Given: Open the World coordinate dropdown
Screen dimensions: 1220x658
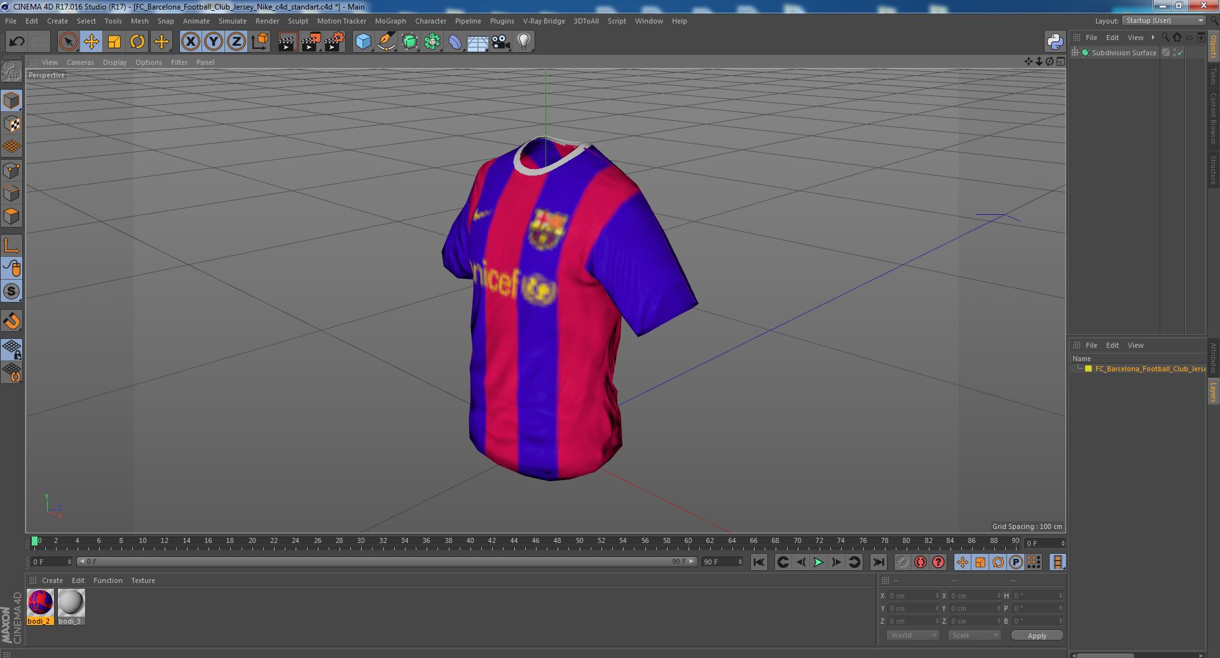Looking at the screenshot, I should click(x=912, y=635).
